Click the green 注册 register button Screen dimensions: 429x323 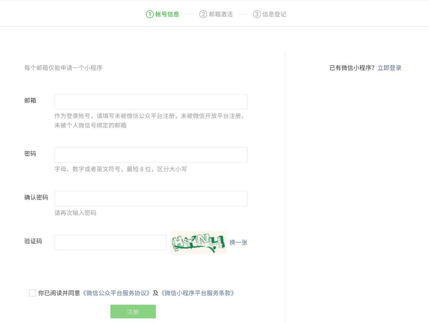(133, 311)
